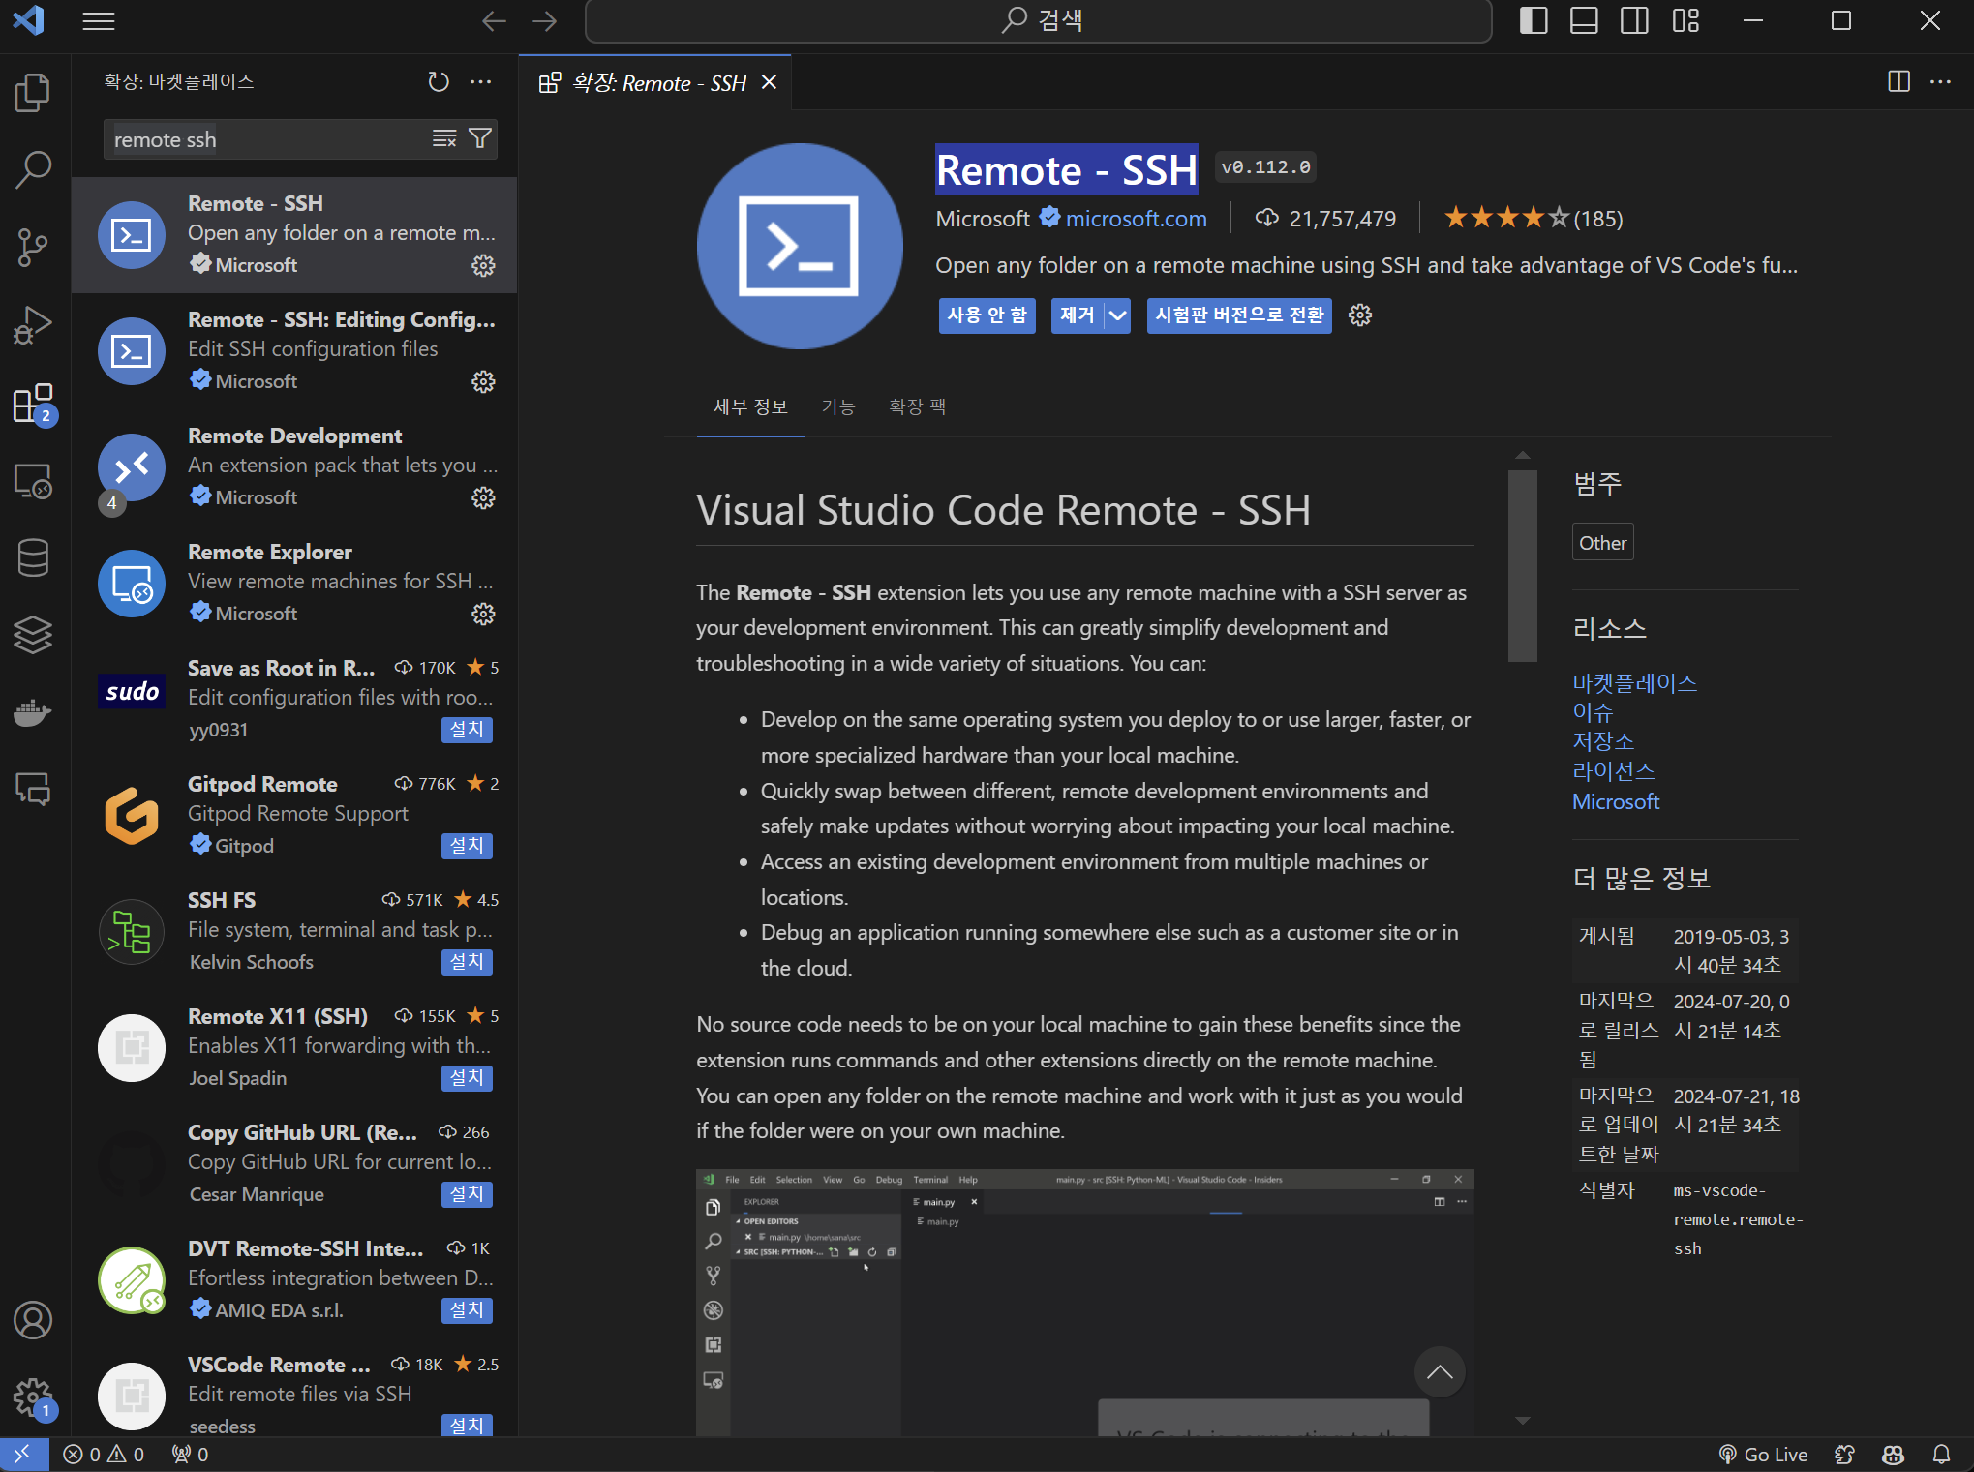The image size is (1974, 1472).
Task: Click the 사용 안 함 disable button
Action: (987, 315)
